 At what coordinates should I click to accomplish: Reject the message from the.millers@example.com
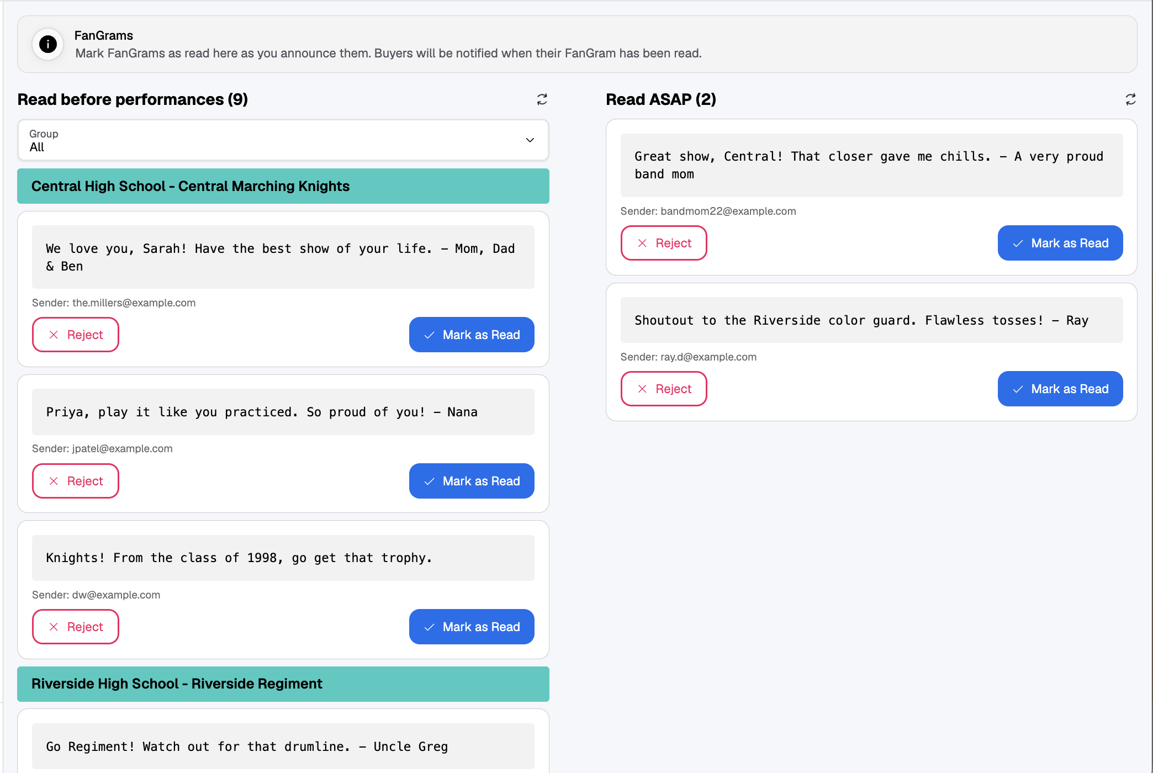[x=76, y=335]
